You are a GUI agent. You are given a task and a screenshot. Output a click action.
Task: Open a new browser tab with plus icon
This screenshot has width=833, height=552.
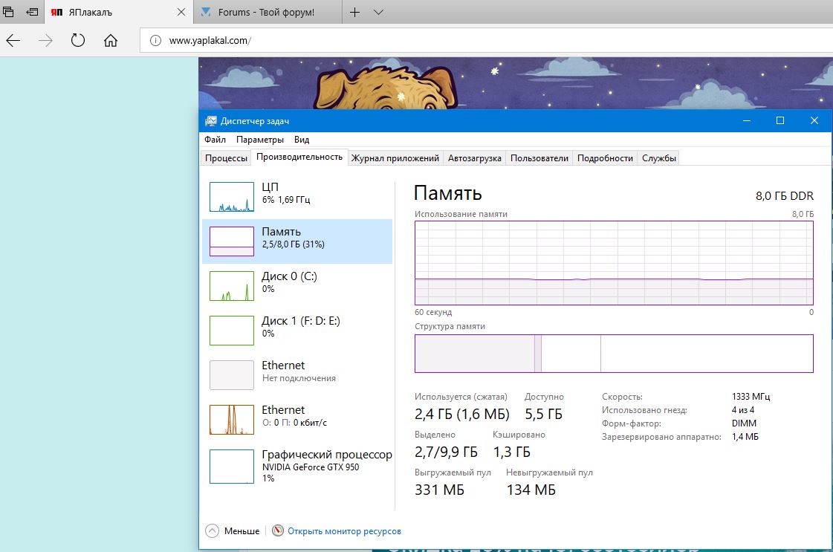point(355,12)
